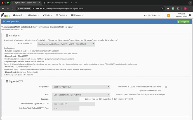The width and height of the screenshot is (193, 120).
Task: Click the Configuration gears icon
Action: pyautogui.click(x=4, y=21)
